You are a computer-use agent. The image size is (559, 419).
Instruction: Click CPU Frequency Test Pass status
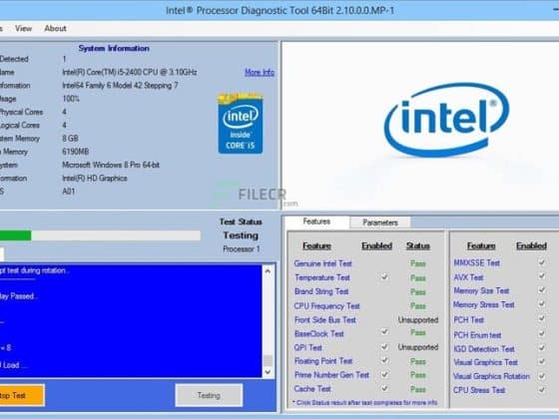pyautogui.click(x=418, y=306)
